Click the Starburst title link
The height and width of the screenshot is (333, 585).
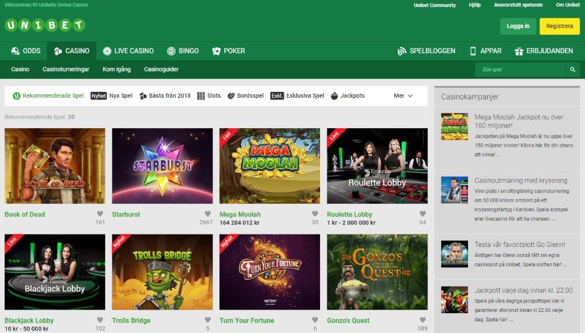pyautogui.click(x=126, y=214)
